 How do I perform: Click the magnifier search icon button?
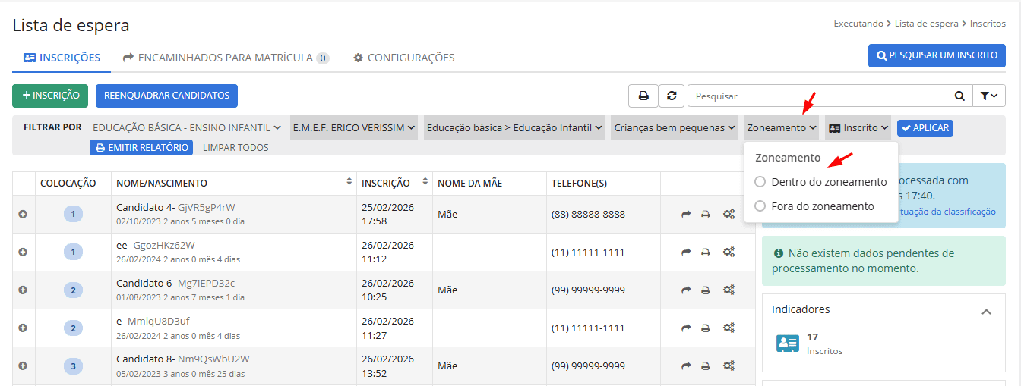pyautogui.click(x=959, y=96)
